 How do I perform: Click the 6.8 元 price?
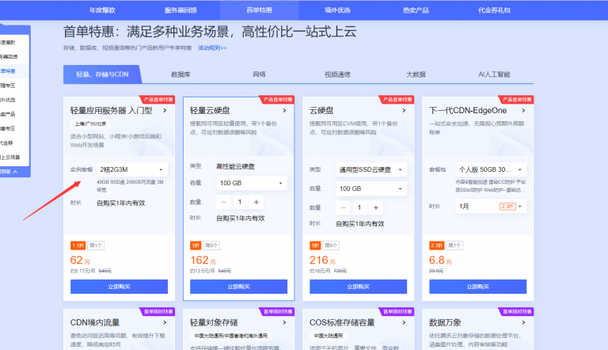coord(440,261)
